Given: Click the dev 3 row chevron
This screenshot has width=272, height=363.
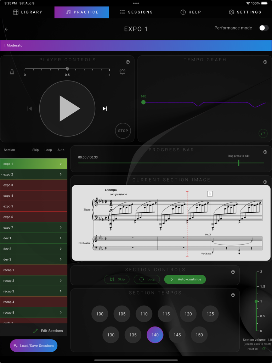Looking at the screenshot, I should pos(61,259).
